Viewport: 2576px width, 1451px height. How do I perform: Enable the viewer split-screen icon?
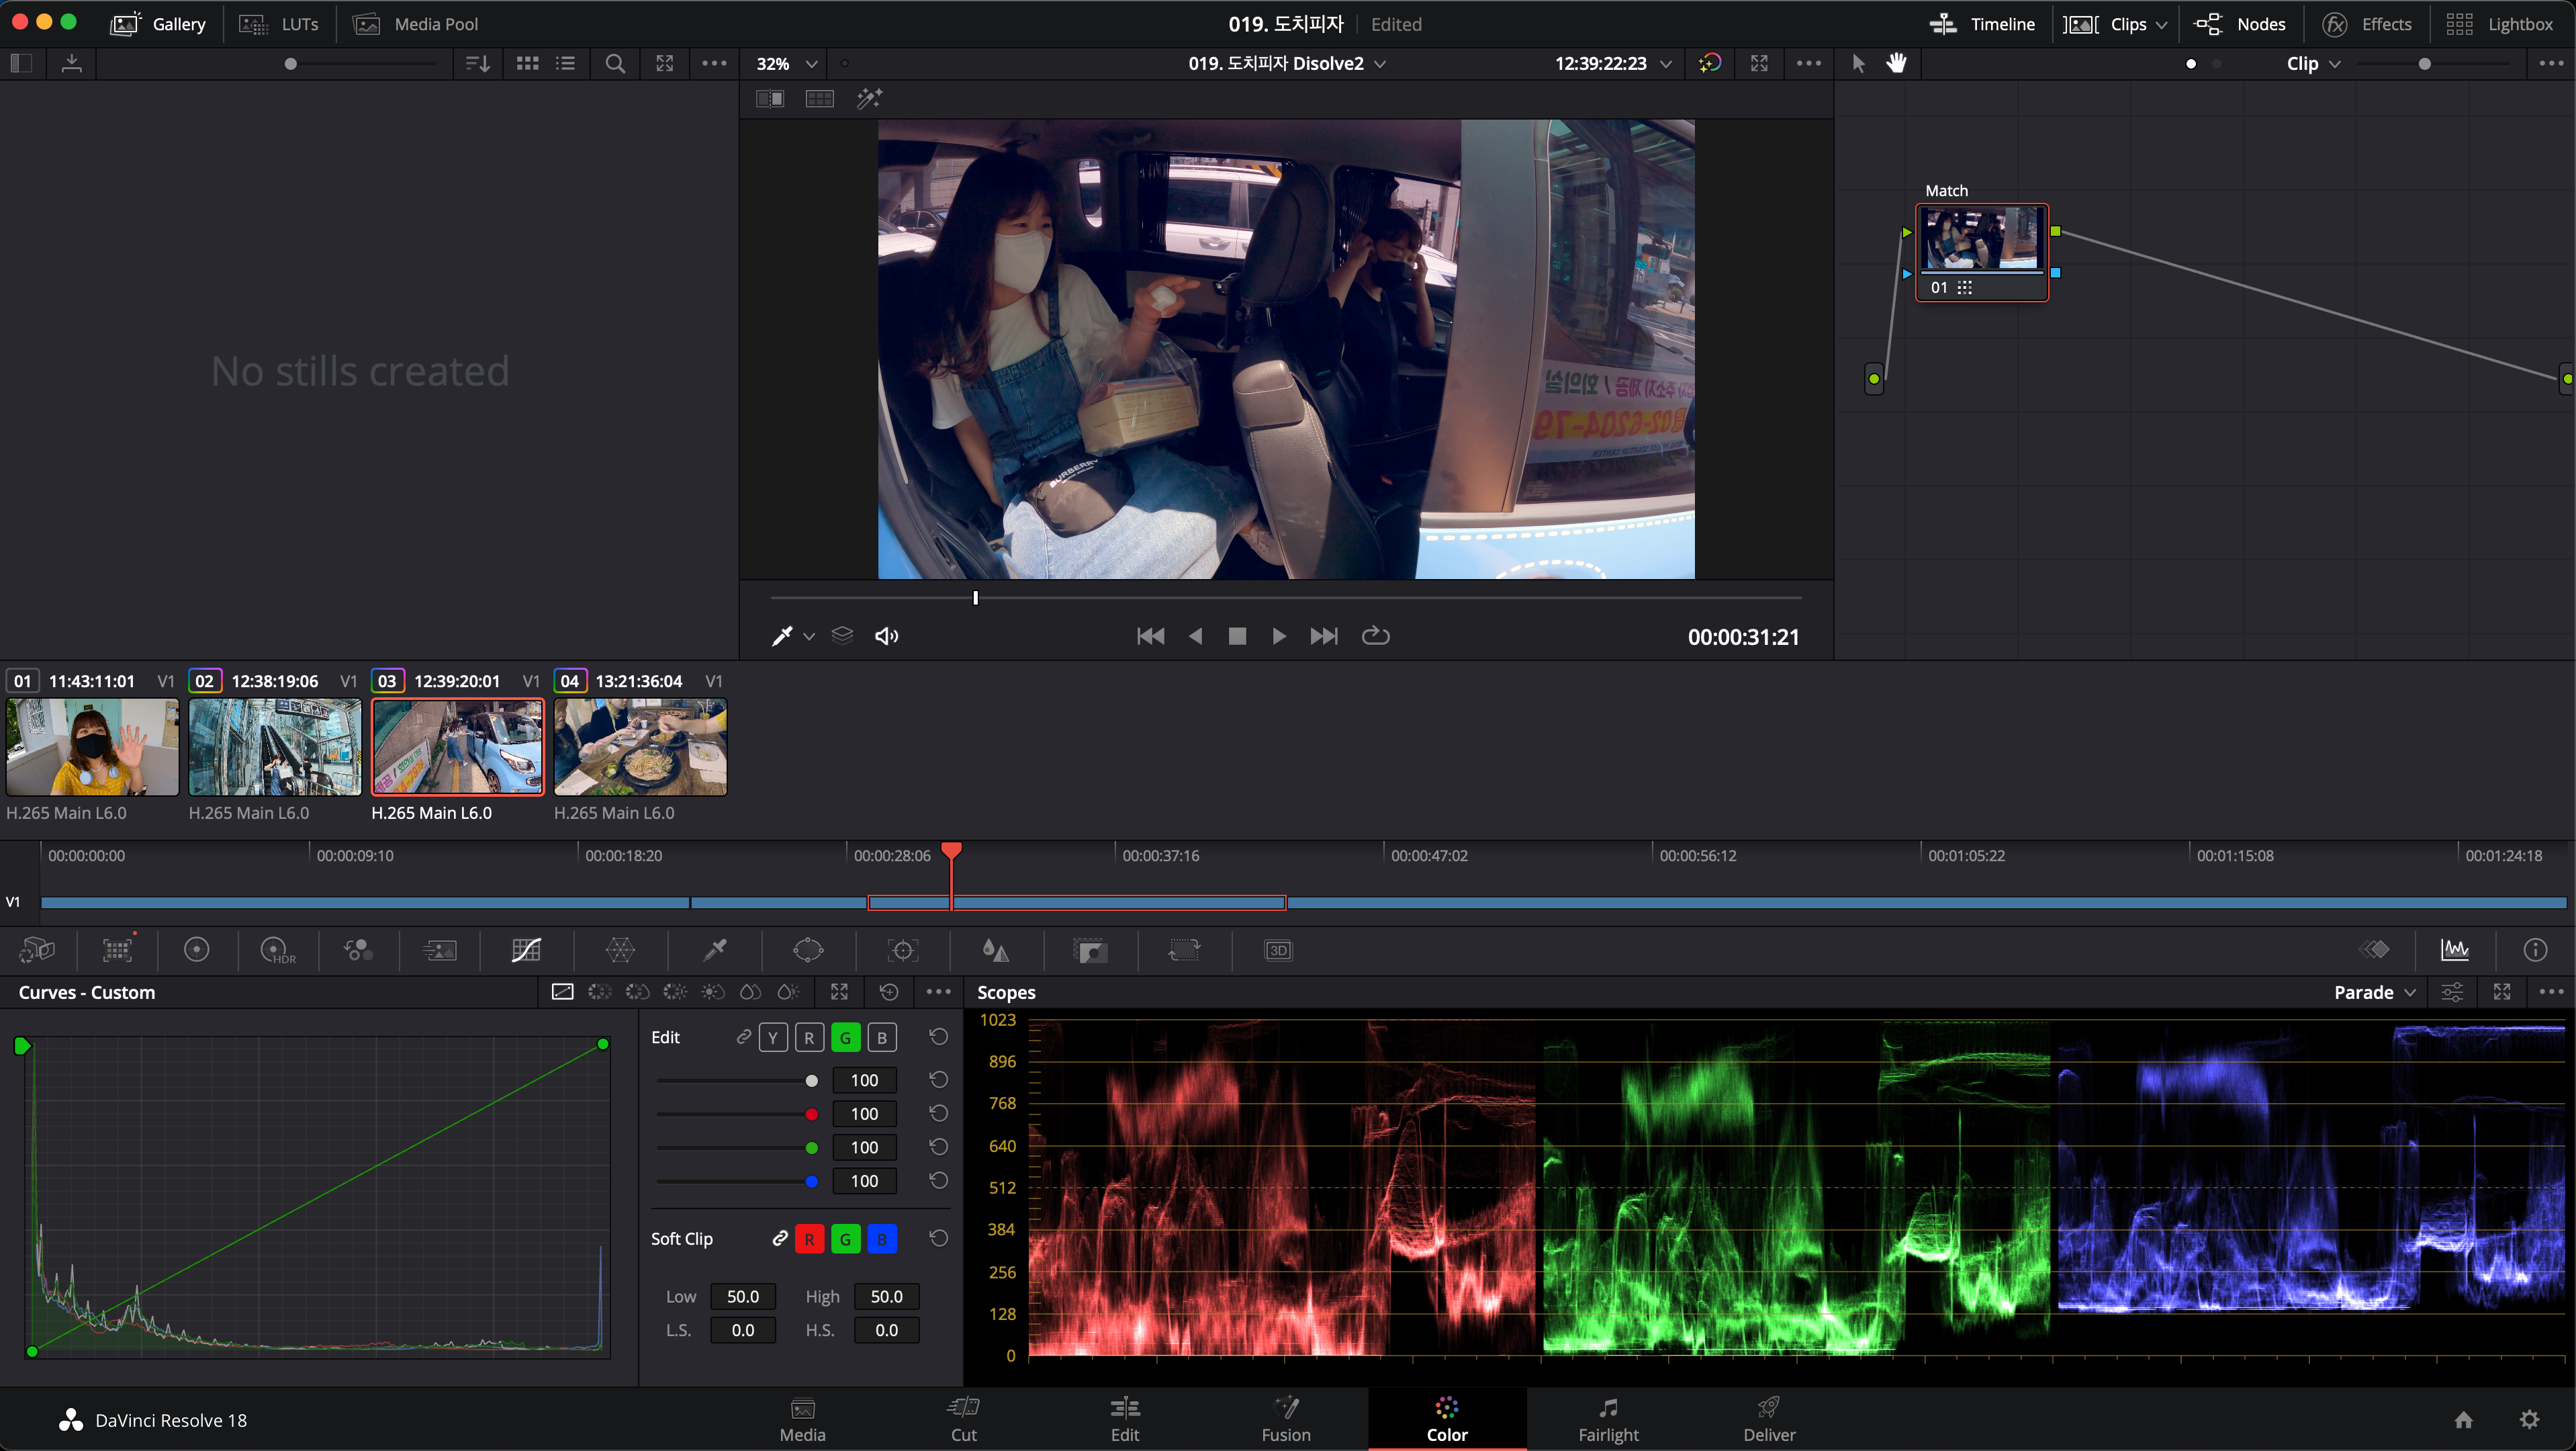point(819,98)
